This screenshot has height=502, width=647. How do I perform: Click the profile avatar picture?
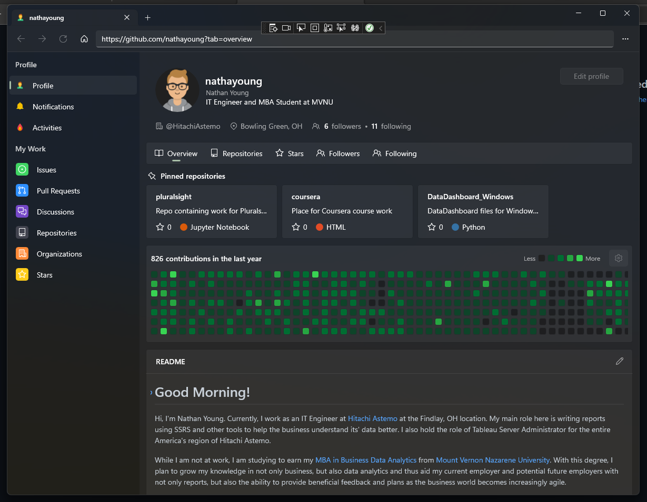pyautogui.click(x=177, y=90)
